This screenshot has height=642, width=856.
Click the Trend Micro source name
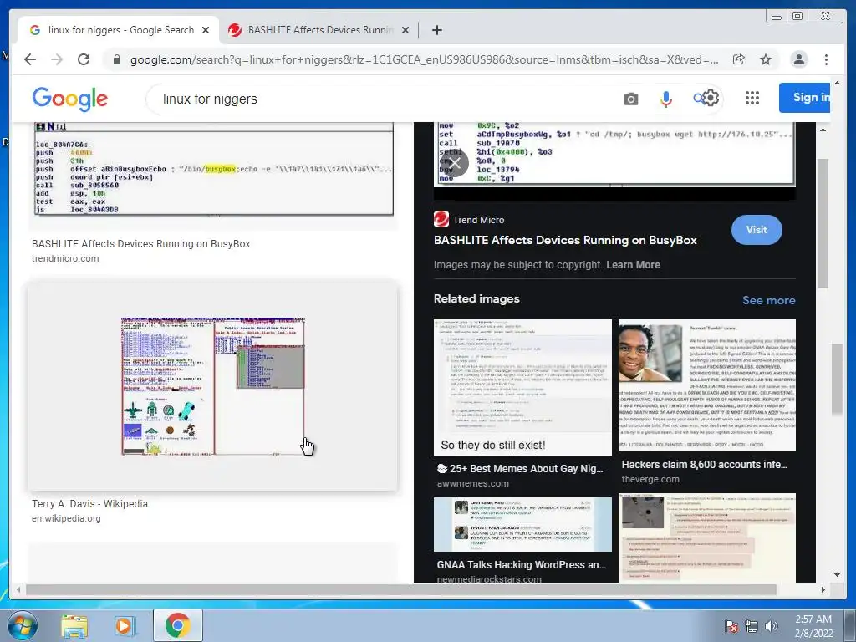[478, 220]
